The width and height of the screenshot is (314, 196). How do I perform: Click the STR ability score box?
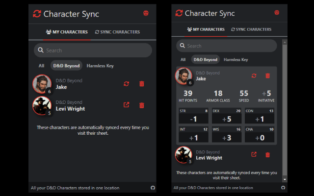coord(193,116)
